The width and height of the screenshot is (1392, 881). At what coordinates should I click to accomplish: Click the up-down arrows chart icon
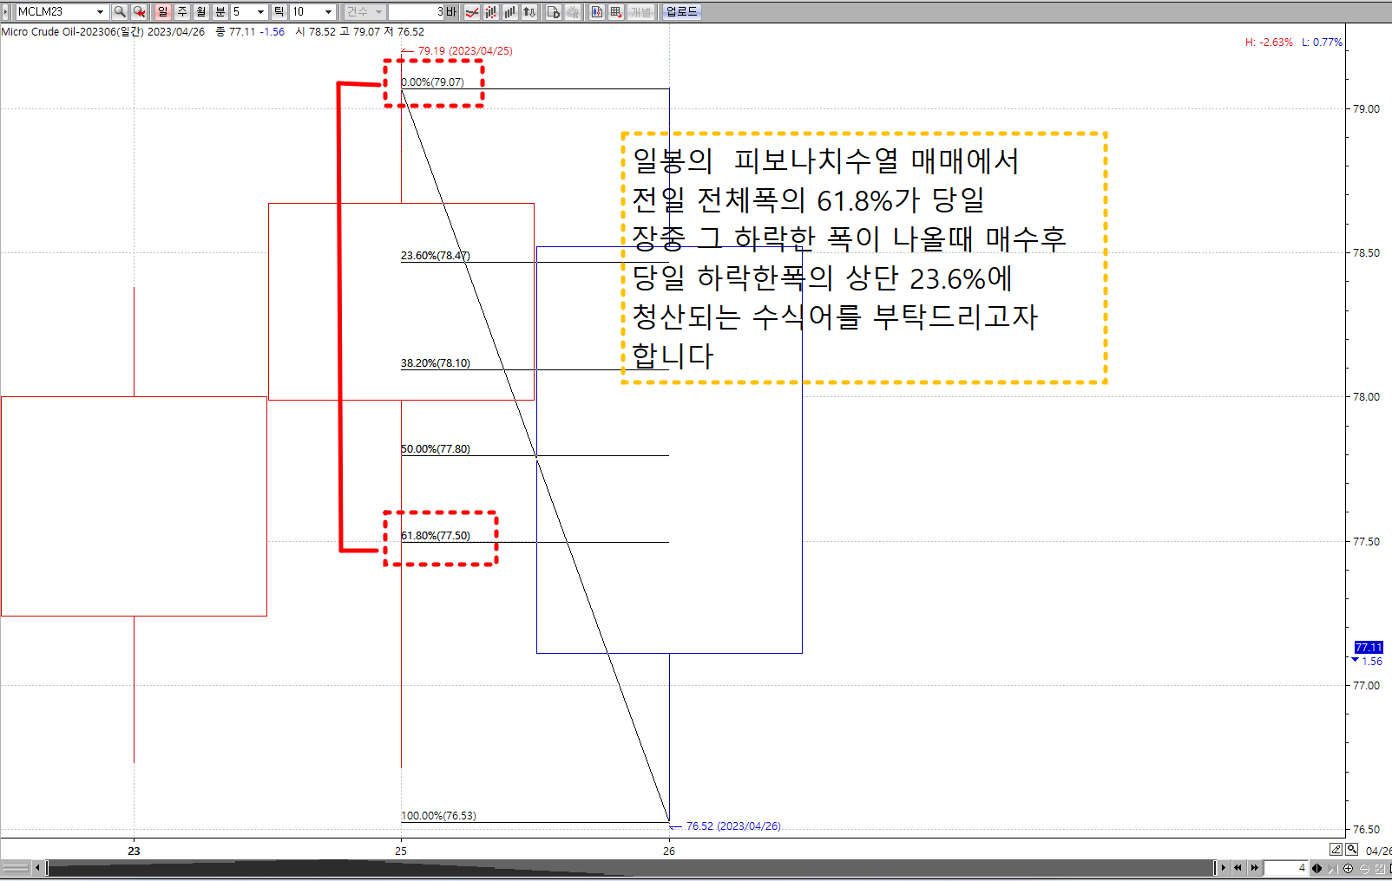(529, 11)
